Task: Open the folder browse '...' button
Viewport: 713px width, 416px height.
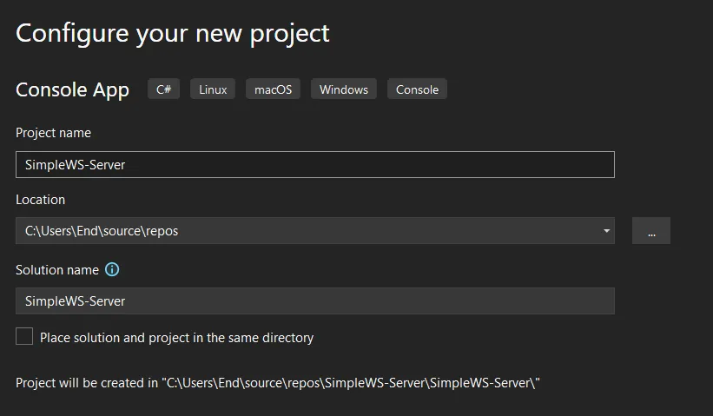Action: tap(651, 231)
